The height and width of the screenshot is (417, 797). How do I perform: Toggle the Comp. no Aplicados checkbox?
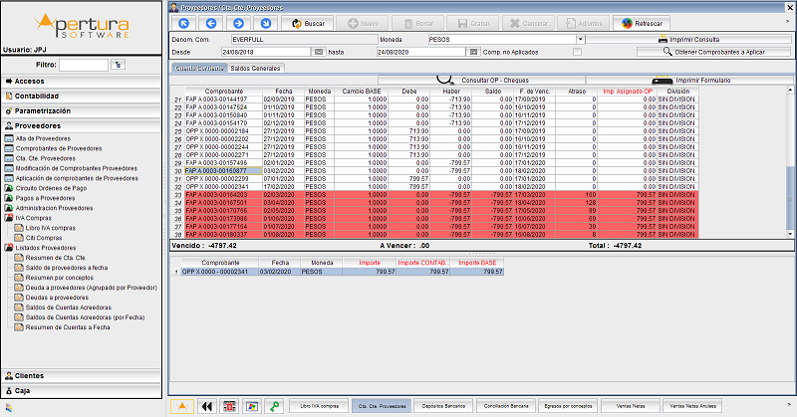(577, 51)
